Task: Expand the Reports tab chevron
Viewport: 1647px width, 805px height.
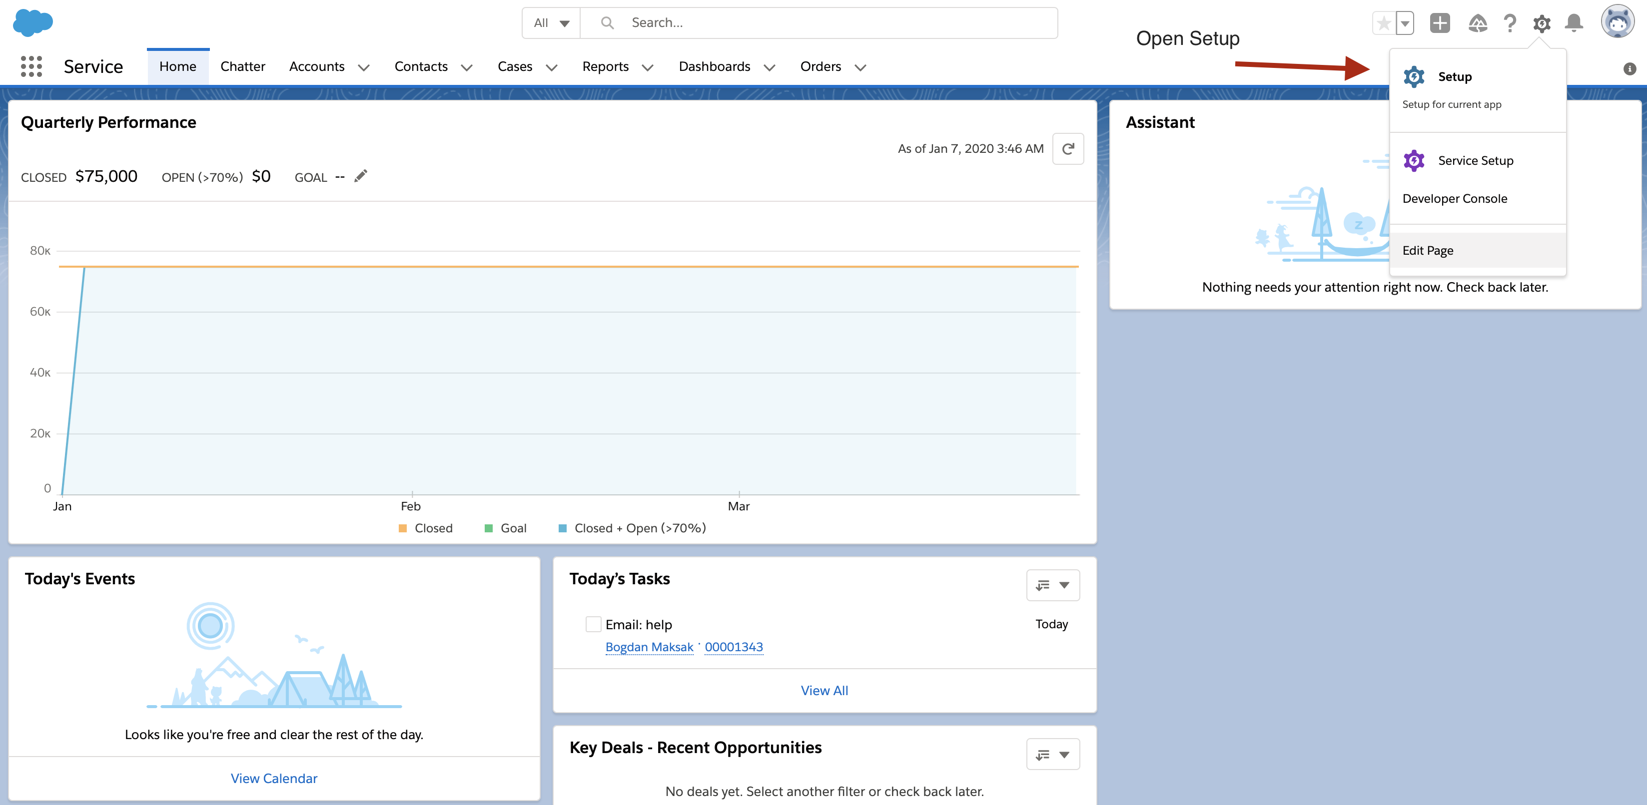Action: tap(648, 68)
